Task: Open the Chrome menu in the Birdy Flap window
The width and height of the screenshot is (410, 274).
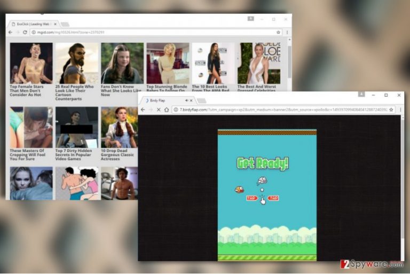Action: [400, 109]
